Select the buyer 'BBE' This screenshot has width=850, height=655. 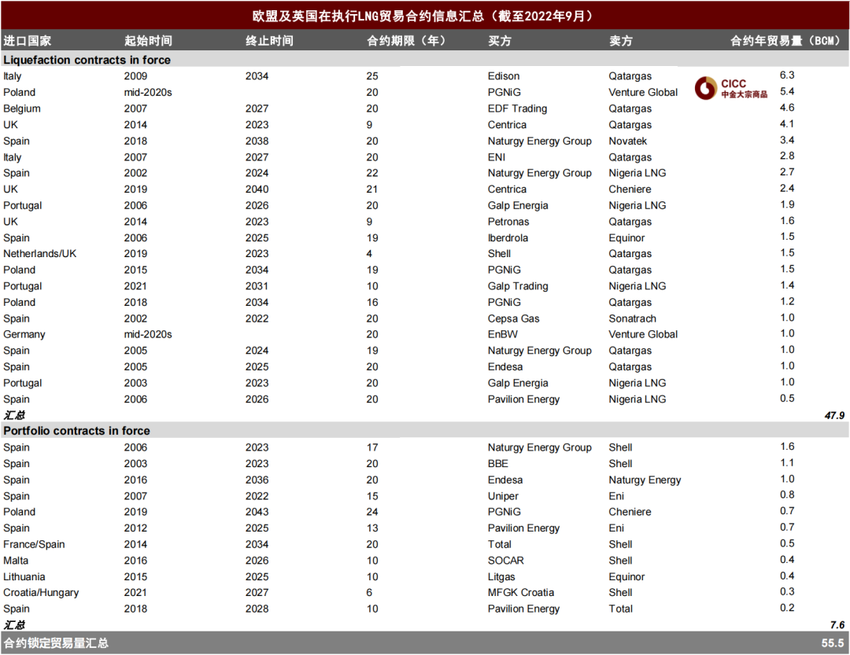point(498,464)
